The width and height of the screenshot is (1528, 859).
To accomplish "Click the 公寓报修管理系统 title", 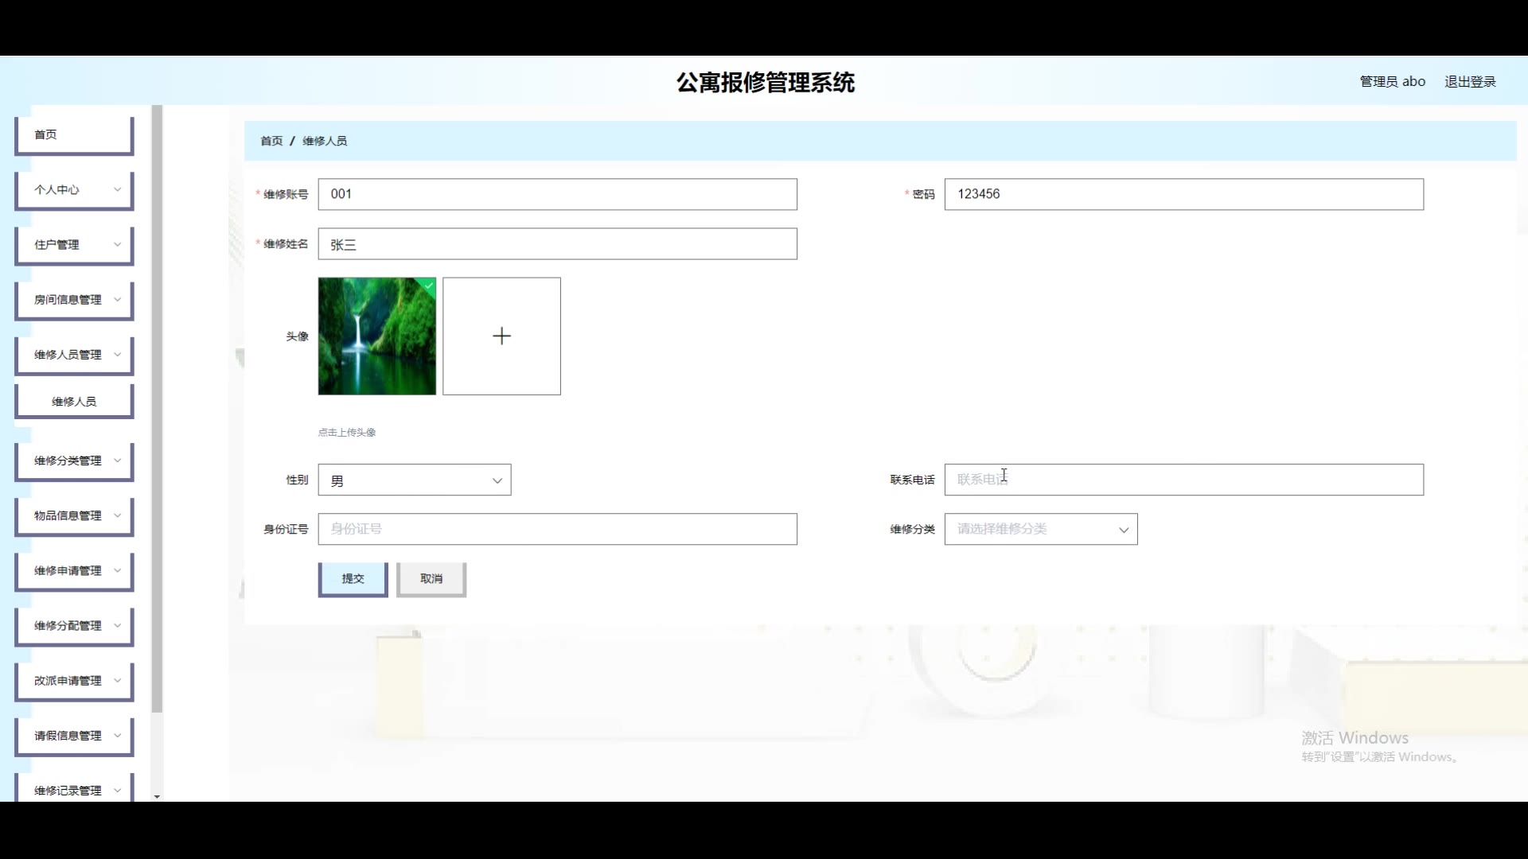I will click(766, 83).
